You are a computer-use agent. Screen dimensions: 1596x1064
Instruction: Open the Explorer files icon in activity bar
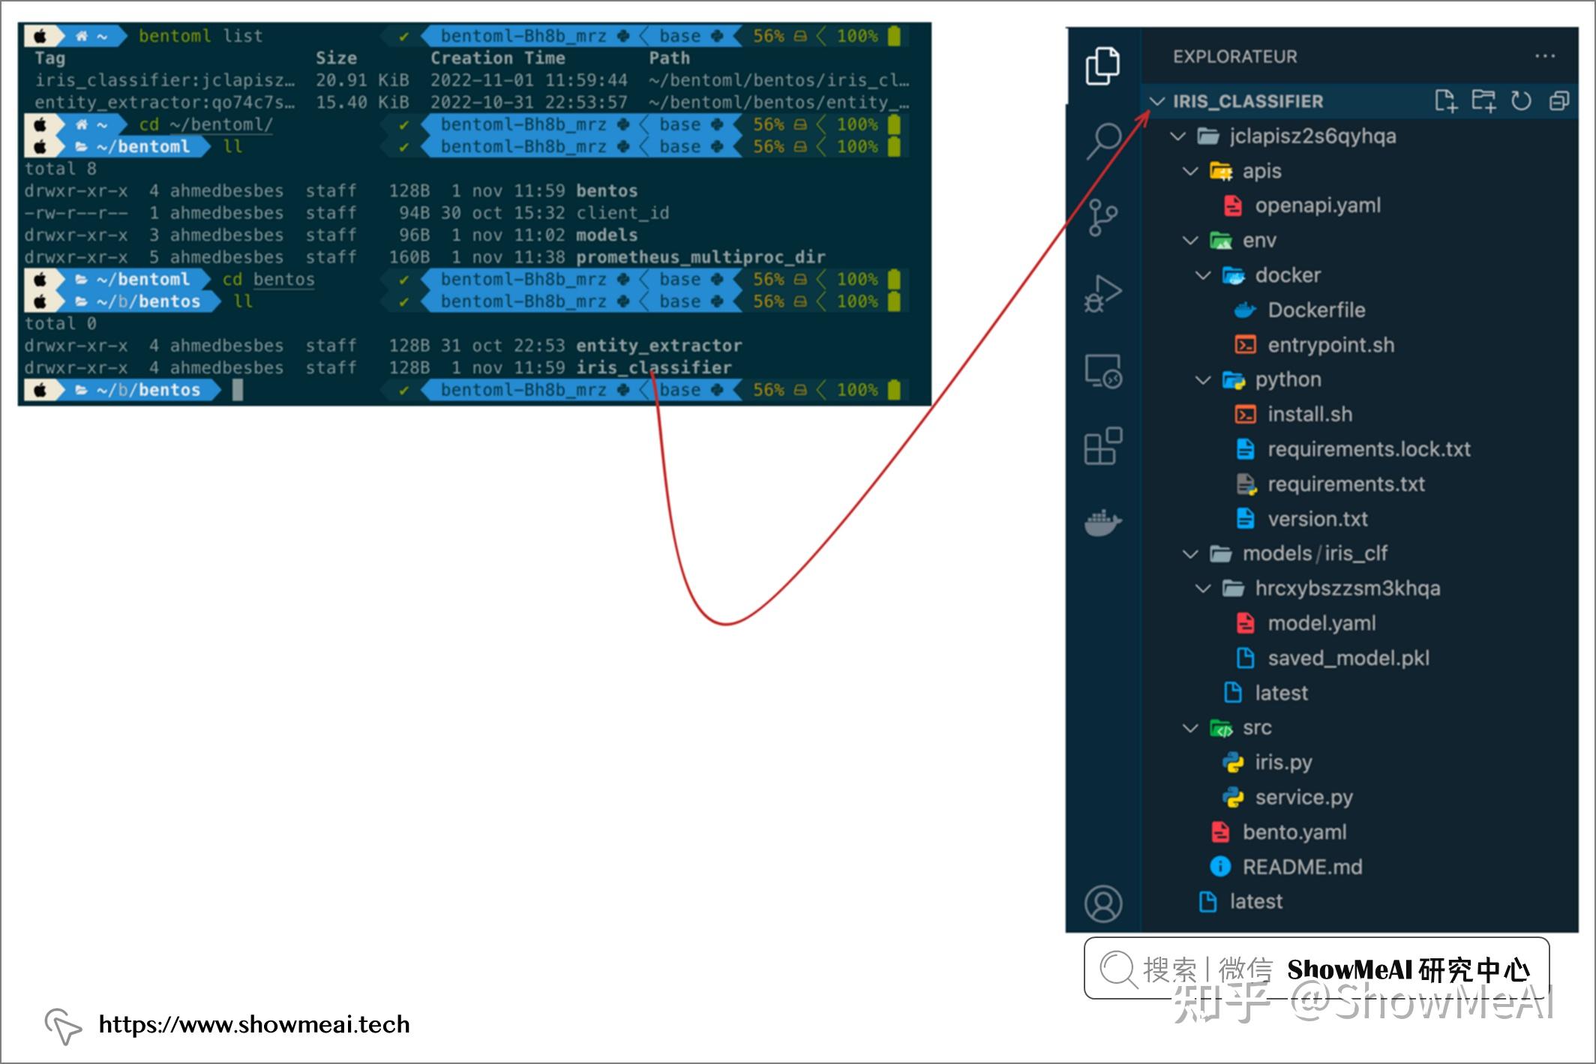click(x=1102, y=67)
